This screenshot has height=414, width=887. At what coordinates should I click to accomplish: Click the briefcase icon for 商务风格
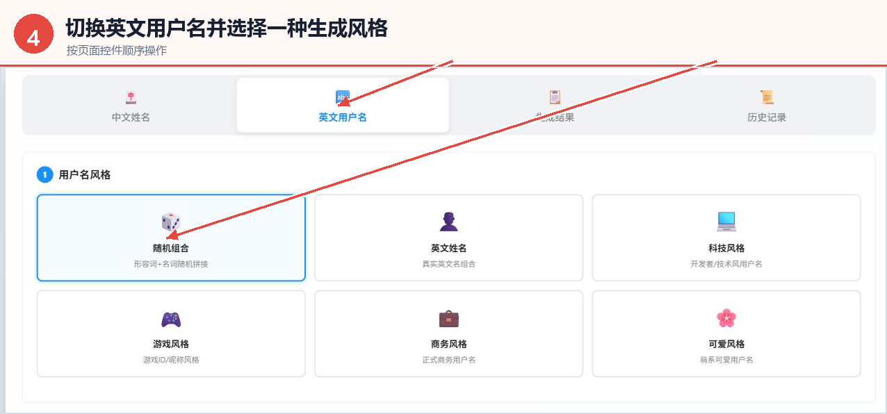click(x=449, y=319)
